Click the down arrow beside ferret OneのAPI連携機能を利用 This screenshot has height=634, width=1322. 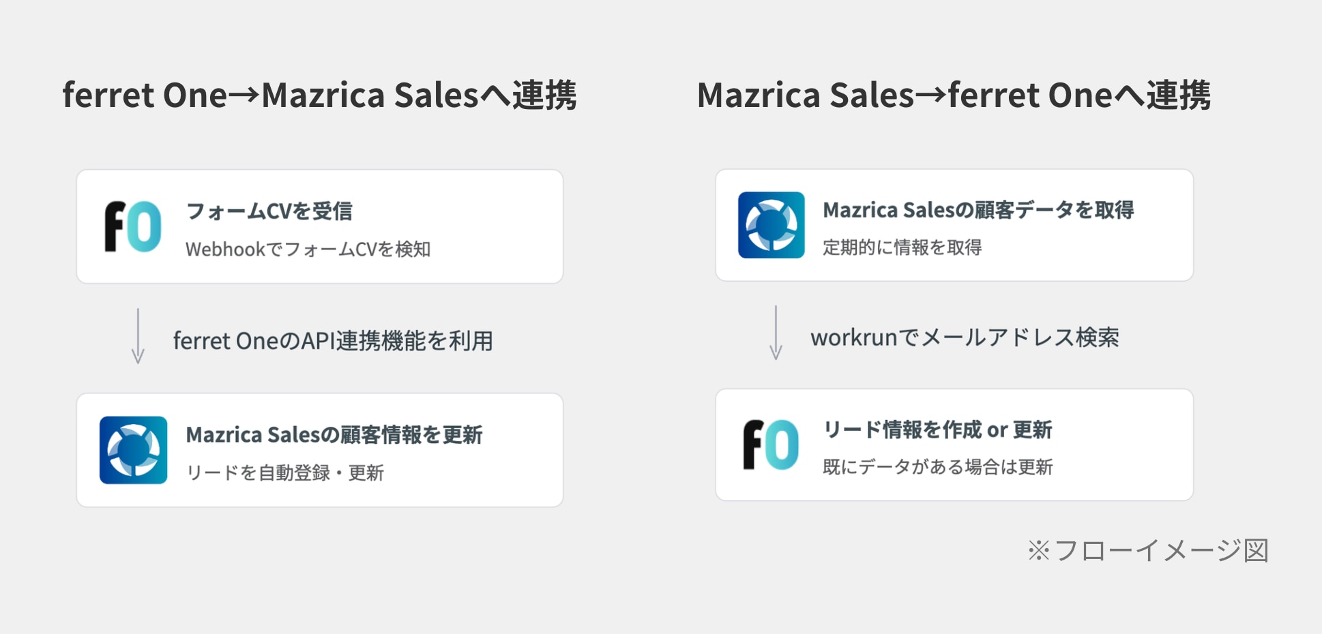point(138,336)
